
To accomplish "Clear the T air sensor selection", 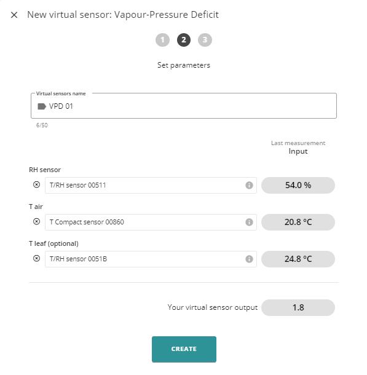I will click(x=36, y=221).
